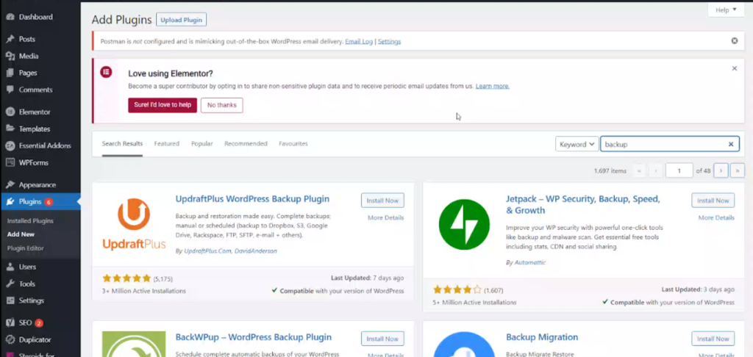
Task: Switch to Favourites tab
Action: tap(293, 143)
